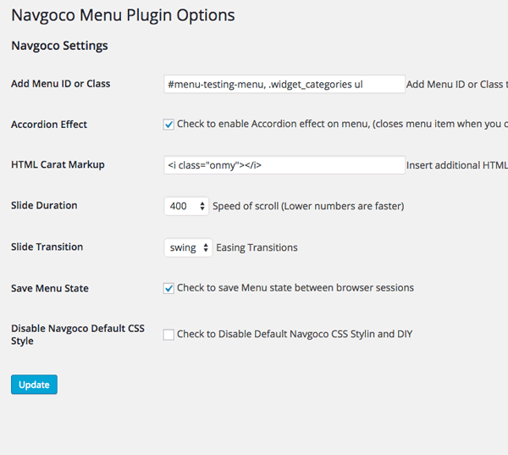This screenshot has width=508, height=455.
Task: Click "Speed of scroll" helper text
Action: pyautogui.click(x=308, y=206)
